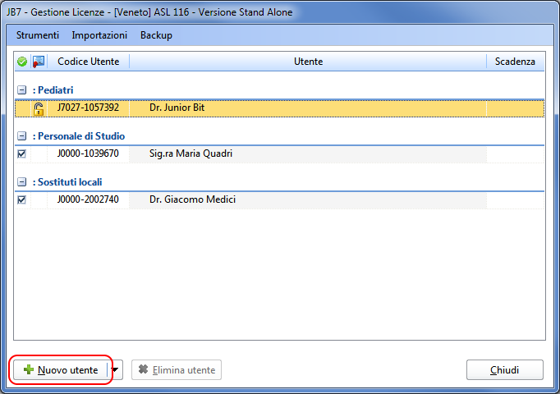Uncheck the checkbox for Dr. Giacomo Medici
The image size is (560, 394).
click(21, 199)
